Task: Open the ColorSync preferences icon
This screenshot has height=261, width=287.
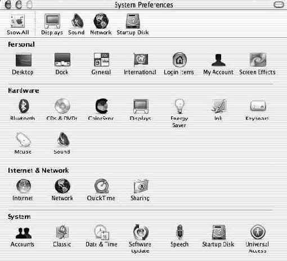Action: click(102, 106)
